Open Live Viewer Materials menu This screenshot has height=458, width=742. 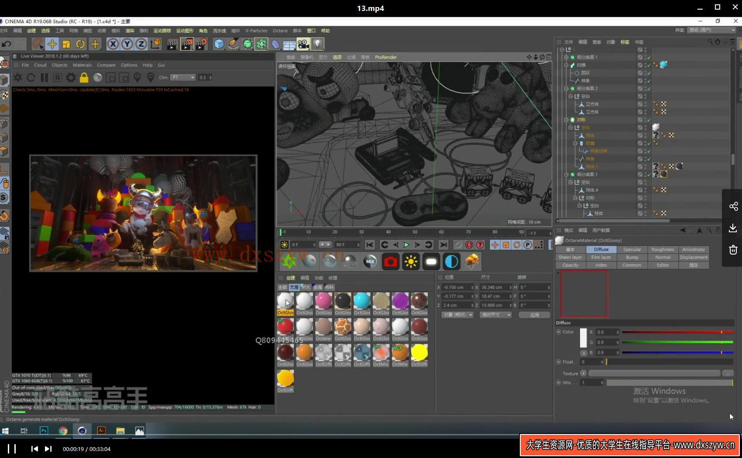82,65
